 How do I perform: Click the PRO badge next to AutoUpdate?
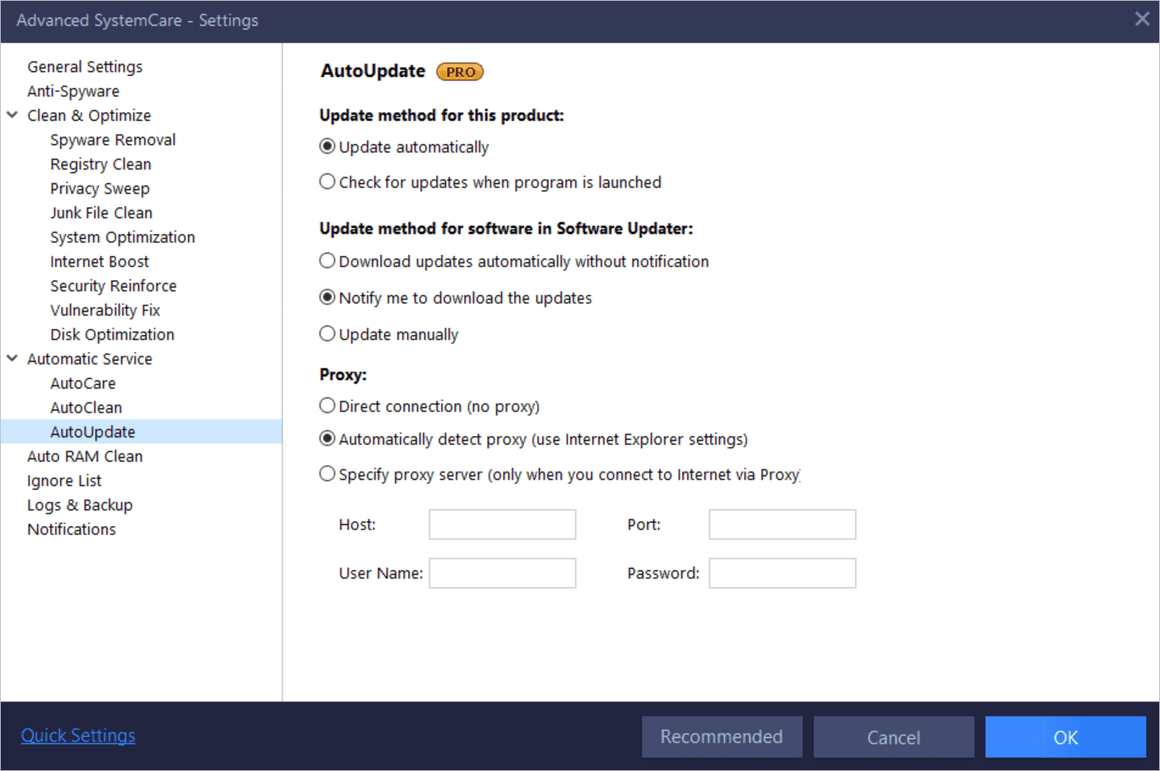coord(460,71)
